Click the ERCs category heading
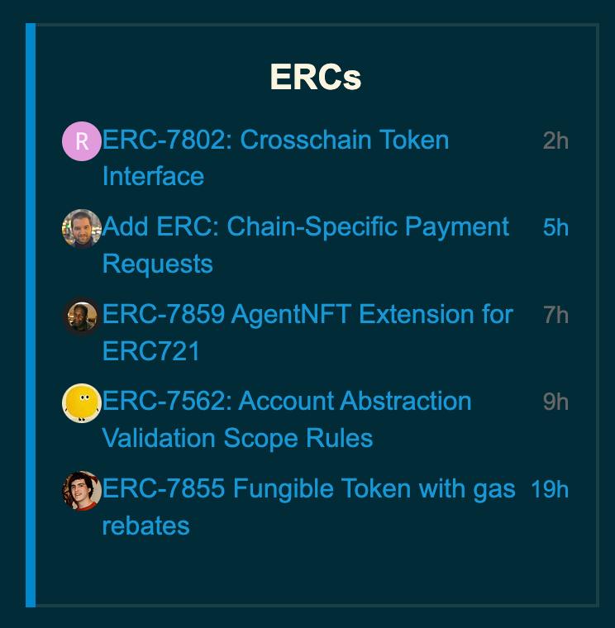Screen dimensions: 615x628 [x=315, y=78]
